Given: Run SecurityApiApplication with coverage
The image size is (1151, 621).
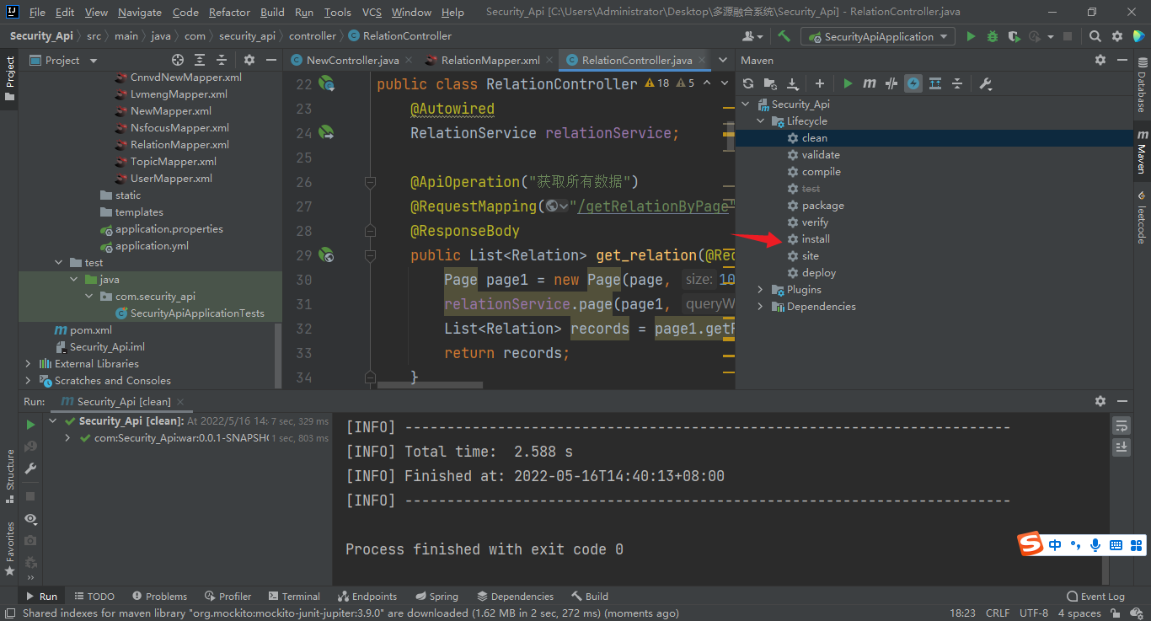Looking at the screenshot, I should click(x=1014, y=36).
